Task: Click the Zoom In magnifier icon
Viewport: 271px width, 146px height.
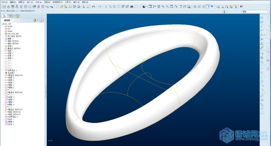Action: 163,6
